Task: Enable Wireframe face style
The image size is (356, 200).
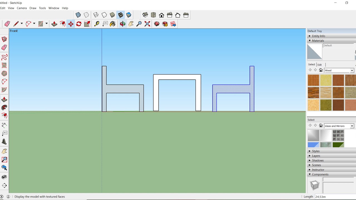Action: point(96,15)
